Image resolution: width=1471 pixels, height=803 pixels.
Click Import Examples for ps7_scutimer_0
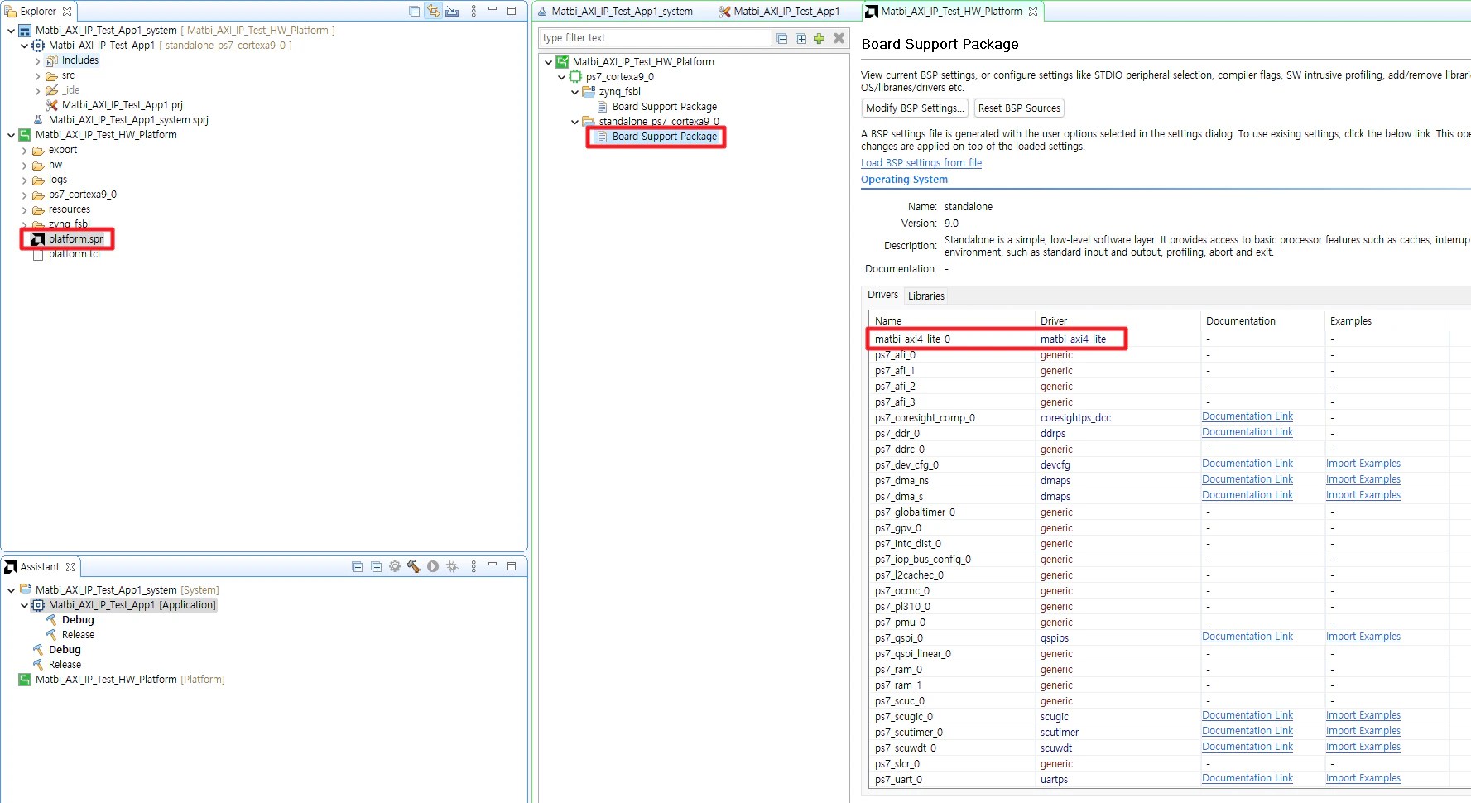[x=1363, y=731]
